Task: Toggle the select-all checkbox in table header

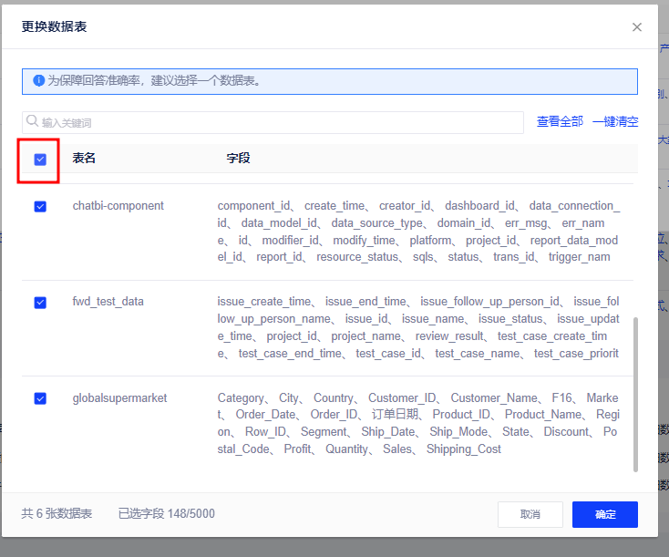Action: 40,160
